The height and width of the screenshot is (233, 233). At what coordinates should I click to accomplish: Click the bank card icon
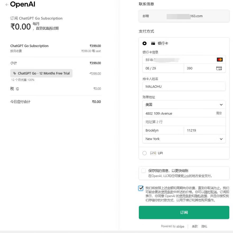(x=153, y=43)
